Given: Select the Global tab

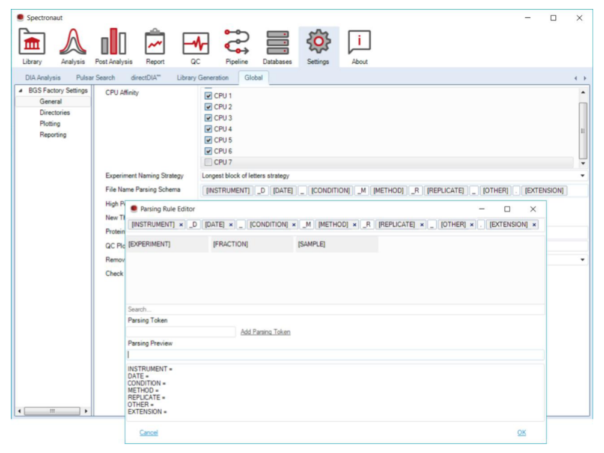Looking at the screenshot, I should (254, 78).
